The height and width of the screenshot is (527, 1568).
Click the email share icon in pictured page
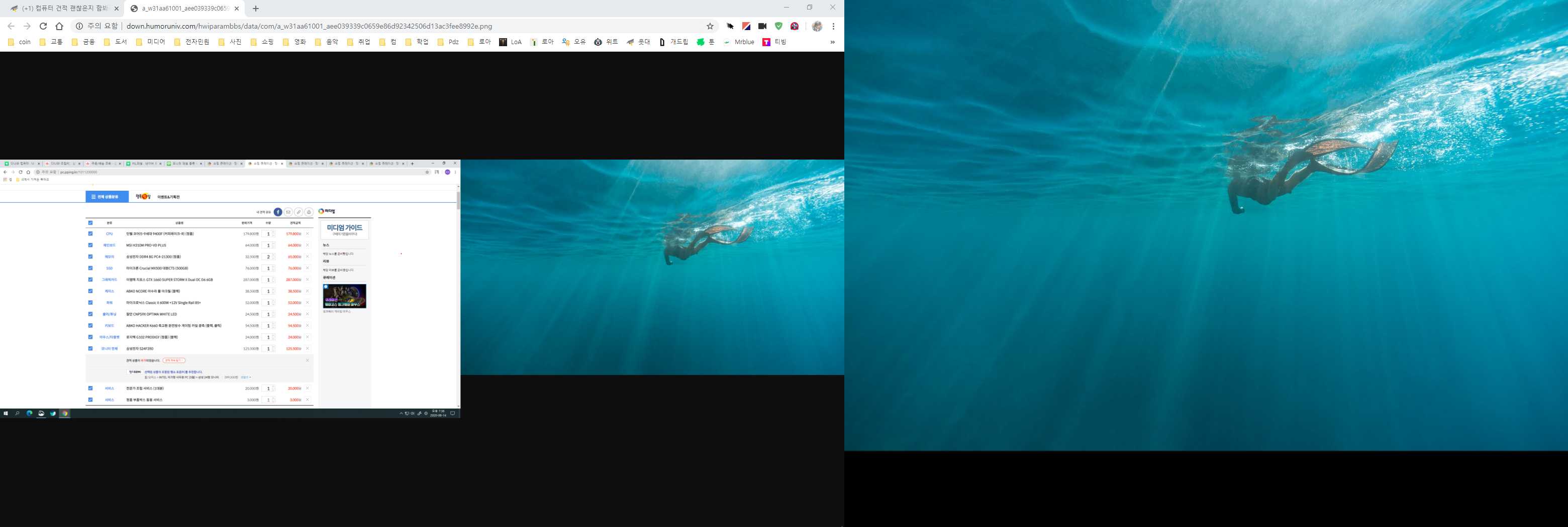tap(288, 212)
